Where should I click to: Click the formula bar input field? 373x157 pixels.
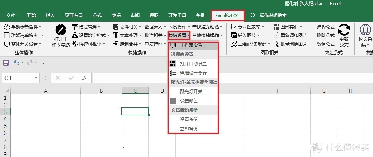pyautogui.click(x=233, y=78)
